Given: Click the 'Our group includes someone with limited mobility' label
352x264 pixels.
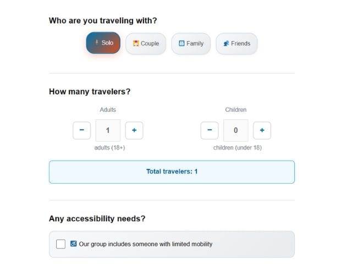Looking at the screenshot, I should click(x=145, y=244).
